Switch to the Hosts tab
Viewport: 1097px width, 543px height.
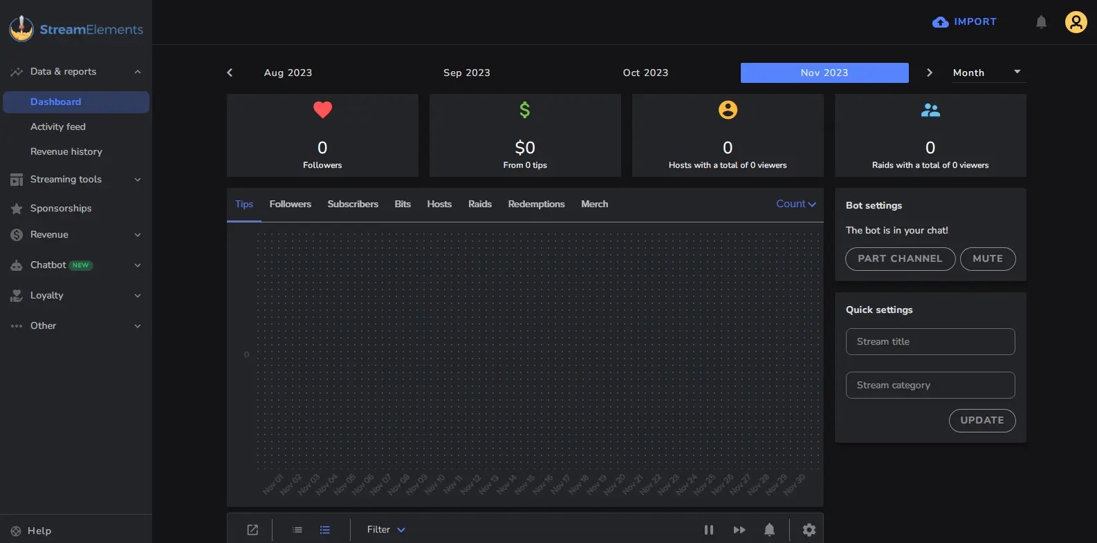point(439,204)
